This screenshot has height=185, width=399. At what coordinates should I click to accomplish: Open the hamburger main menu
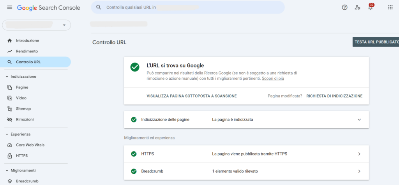(10, 7)
